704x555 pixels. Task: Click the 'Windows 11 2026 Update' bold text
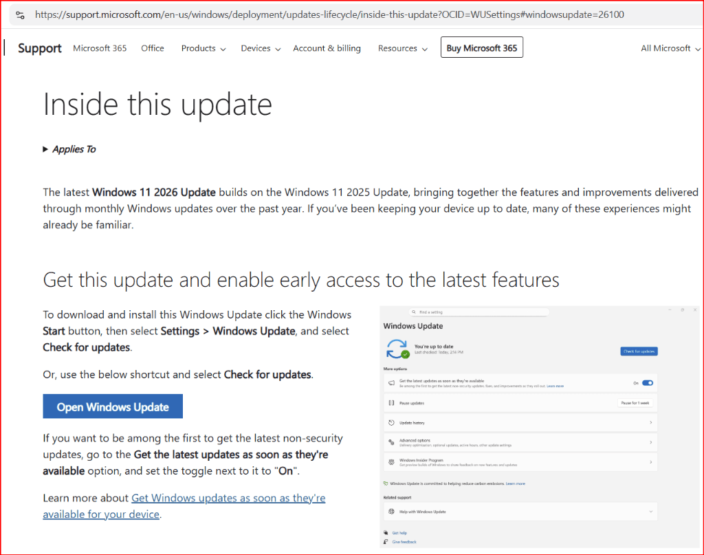point(154,192)
